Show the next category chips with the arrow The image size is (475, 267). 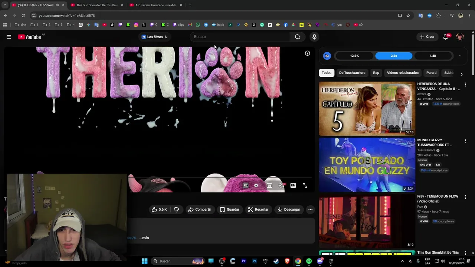461,74
